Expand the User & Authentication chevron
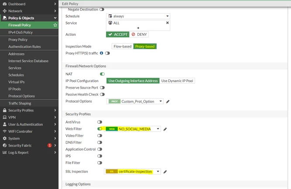291x189 pixels. pos(55,124)
